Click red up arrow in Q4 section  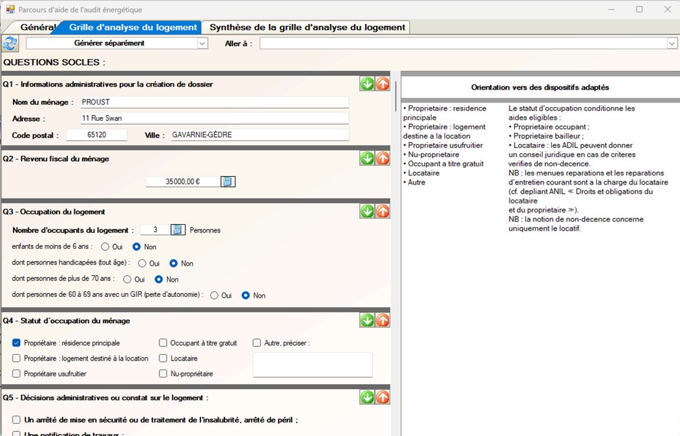[383, 320]
